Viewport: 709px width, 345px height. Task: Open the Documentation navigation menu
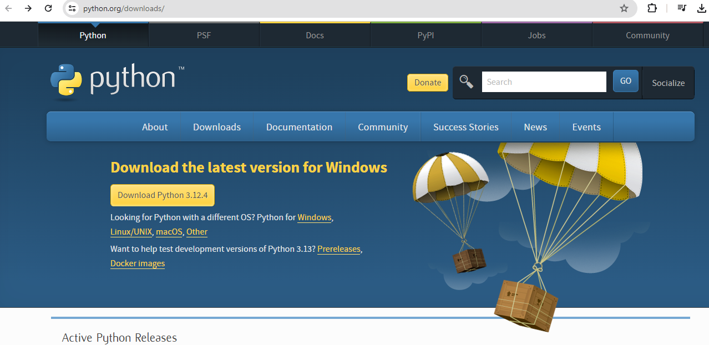300,127
